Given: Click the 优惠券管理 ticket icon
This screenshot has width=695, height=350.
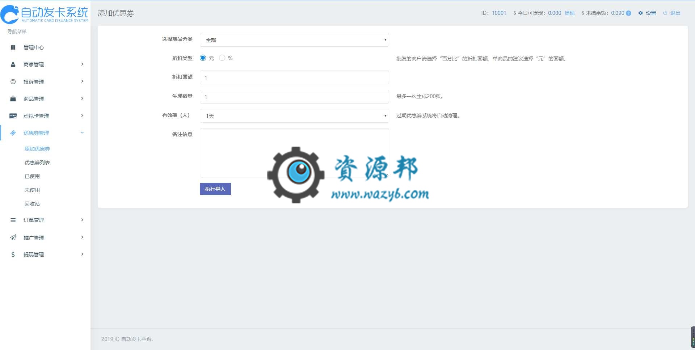Looking at the screenshot, I should coord(13,133).
